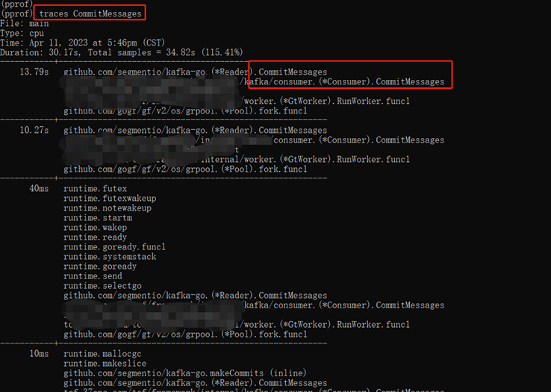Click 'kafka-go.makeCommits (inline)' trace line

[185, 373]
